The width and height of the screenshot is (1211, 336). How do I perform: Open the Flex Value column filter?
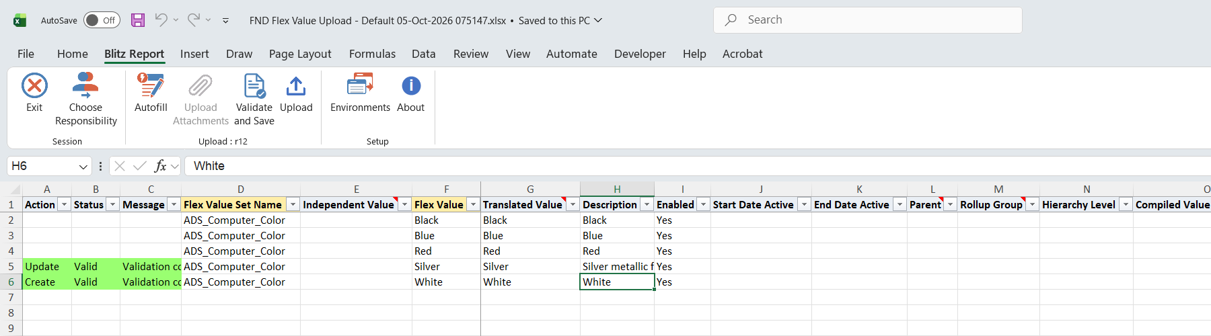473,204
